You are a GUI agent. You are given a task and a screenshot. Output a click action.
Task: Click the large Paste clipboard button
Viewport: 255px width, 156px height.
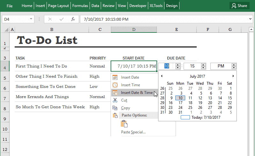pyautogui.click(x=124, y=124)
